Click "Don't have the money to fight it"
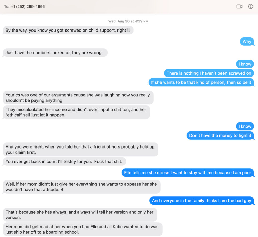Image resolution: width=258 pixels, height=237 pixels. [x=220, y=136]
